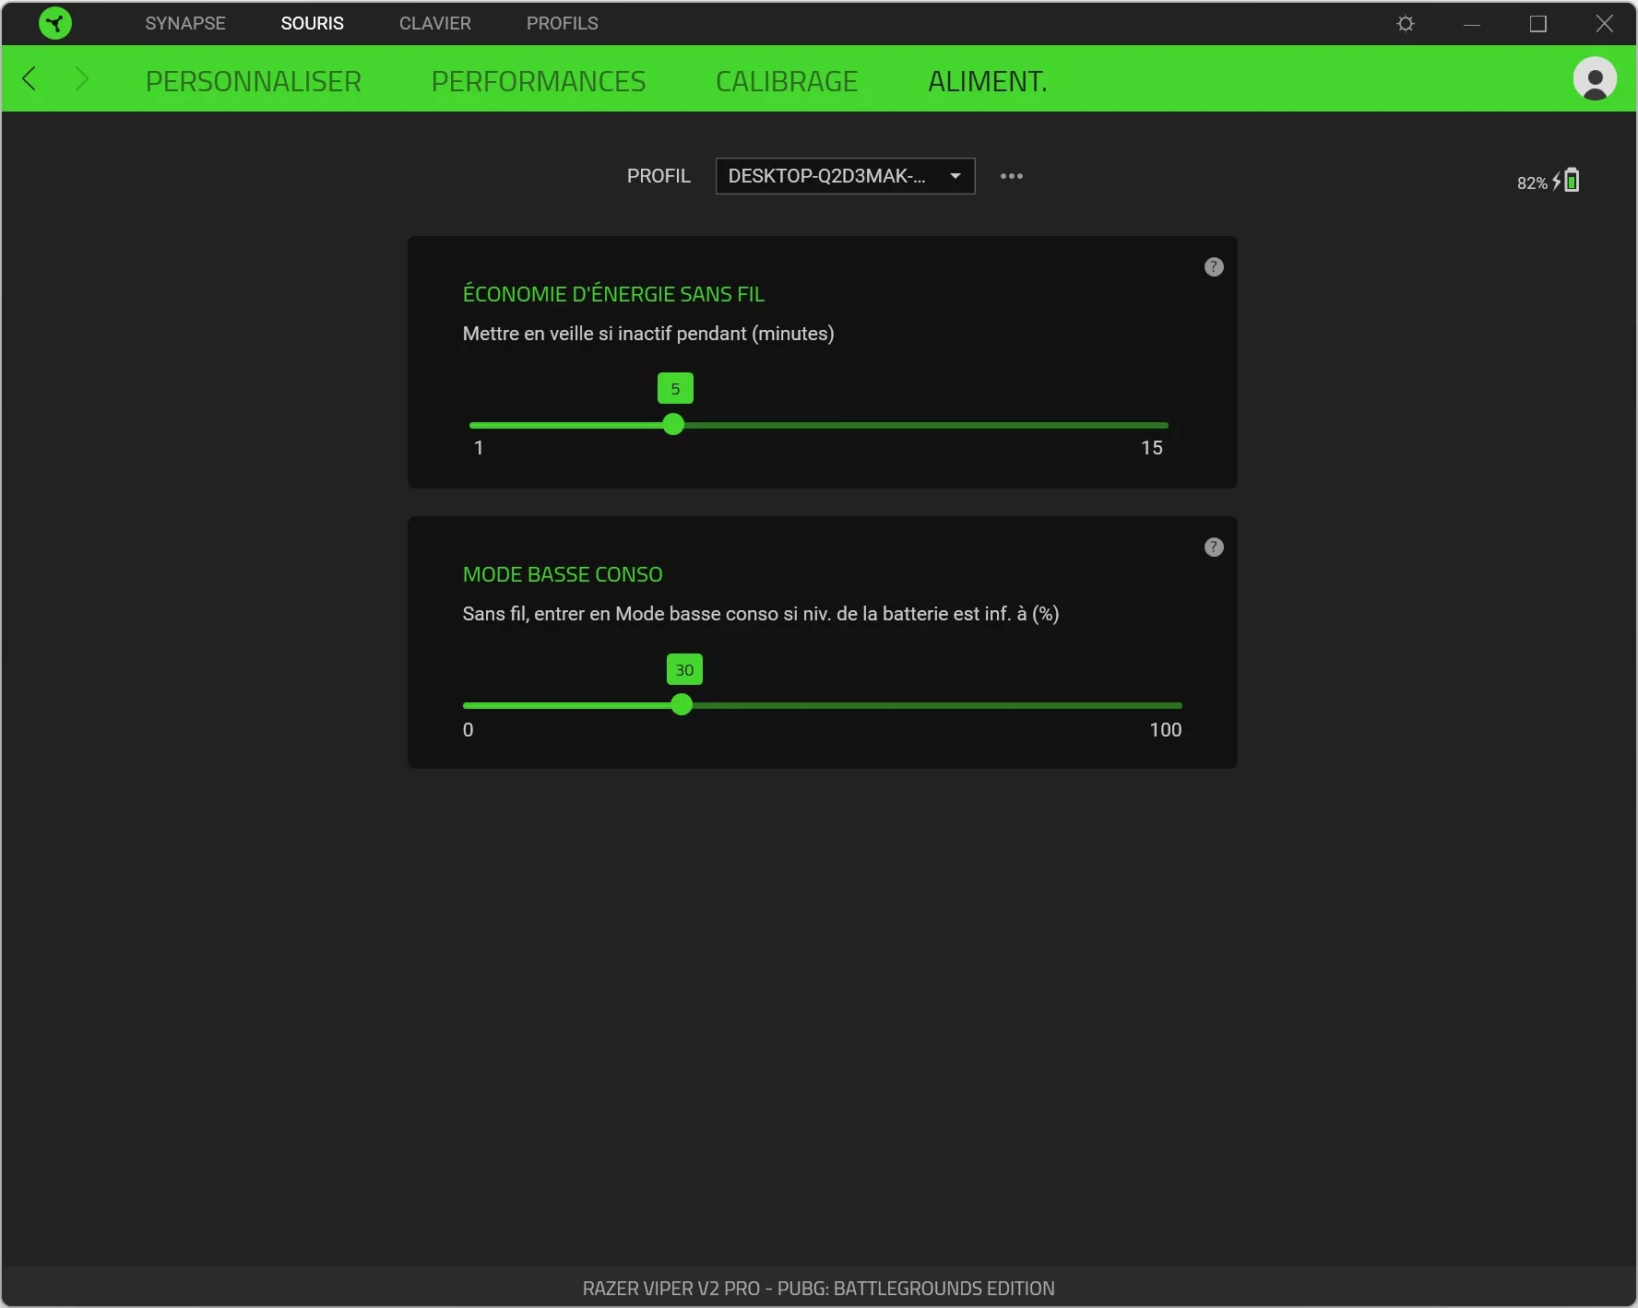Open the CALIBRAGE section
Screen dimensions: 1638x1308
pos(786,81)
